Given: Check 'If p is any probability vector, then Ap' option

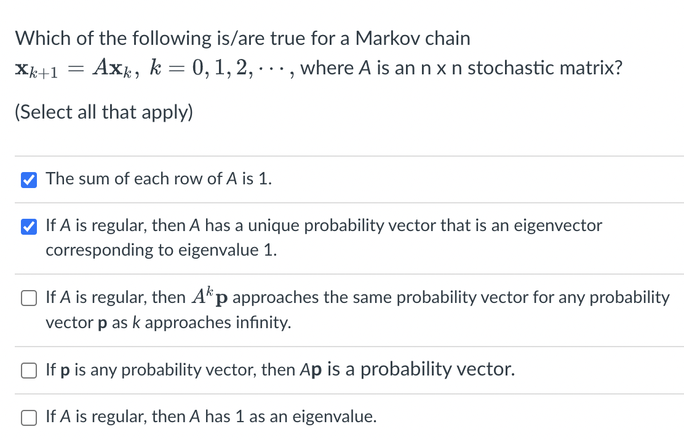Looking at the screenshot, I should tap(28, 369).
